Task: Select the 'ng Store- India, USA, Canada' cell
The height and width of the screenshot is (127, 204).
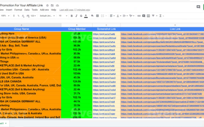Action: [31, 94]
